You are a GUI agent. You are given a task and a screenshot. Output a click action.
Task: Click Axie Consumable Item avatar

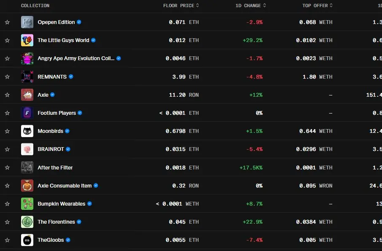coord(27,186)
